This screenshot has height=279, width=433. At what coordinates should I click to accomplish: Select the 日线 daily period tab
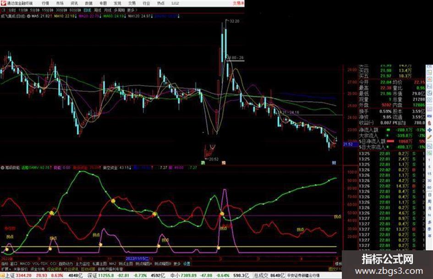pos(87,10)
